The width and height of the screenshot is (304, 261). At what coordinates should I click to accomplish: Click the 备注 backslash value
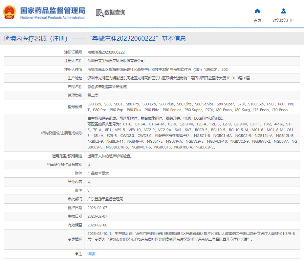tap(88, 191)
